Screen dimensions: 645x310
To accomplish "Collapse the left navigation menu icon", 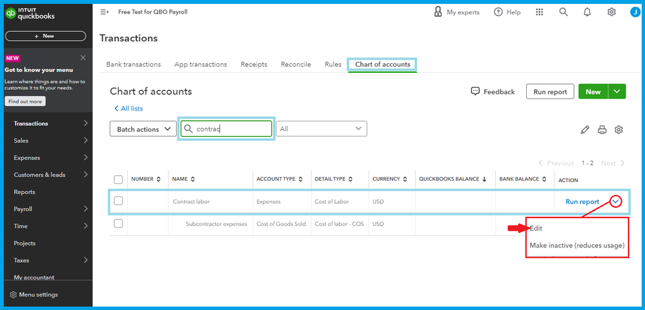I will point(105,12).
